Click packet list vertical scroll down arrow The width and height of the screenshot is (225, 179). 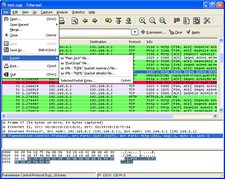pos(221,110)
